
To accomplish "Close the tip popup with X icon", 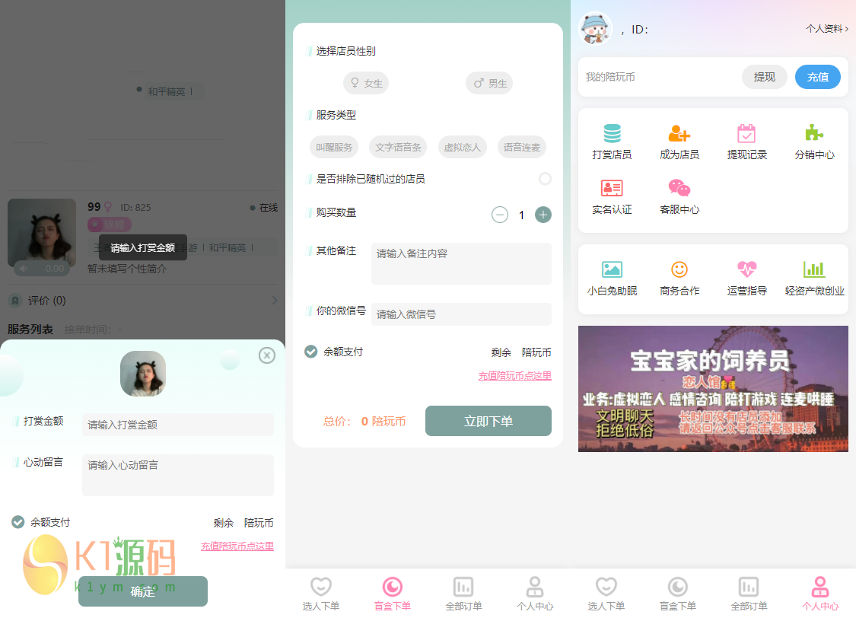I will pos(266,355).
